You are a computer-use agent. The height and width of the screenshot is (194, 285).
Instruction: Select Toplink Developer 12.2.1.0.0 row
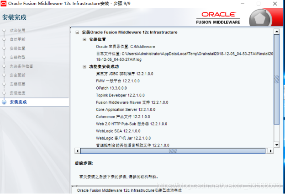tap(120, 95)
